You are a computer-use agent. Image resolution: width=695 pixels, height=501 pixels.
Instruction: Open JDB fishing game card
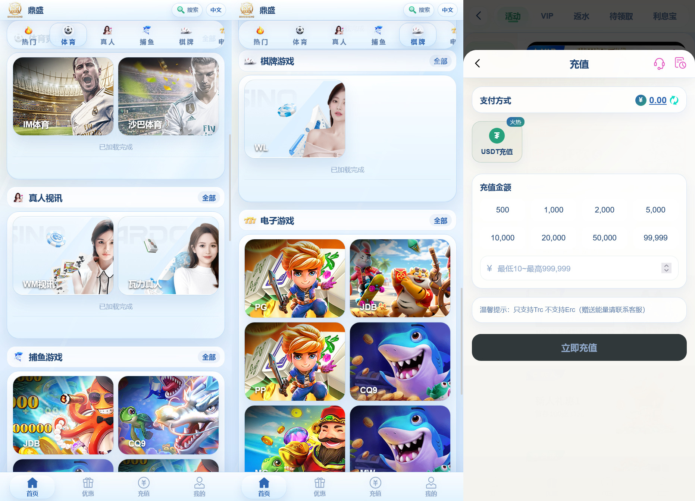click(63, 415)
